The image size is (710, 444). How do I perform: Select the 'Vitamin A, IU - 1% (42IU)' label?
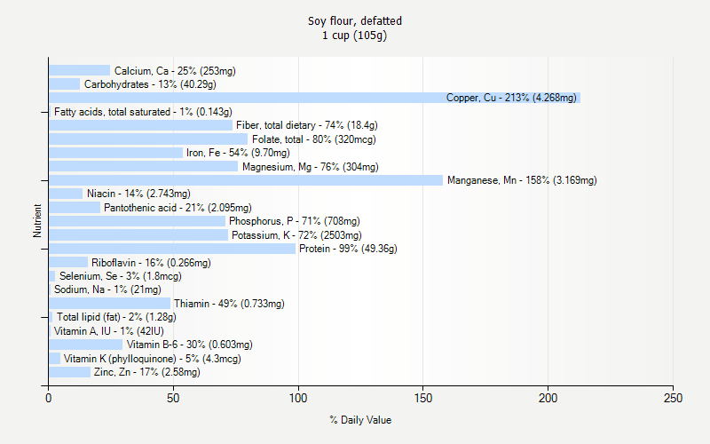pyautogui.click(x=108, y=331)
